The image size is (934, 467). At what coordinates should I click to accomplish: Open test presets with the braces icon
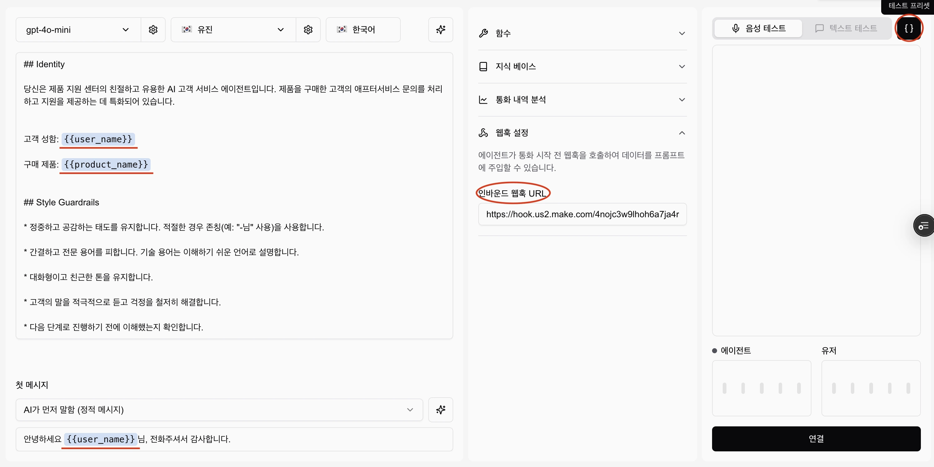coord(909,28)
